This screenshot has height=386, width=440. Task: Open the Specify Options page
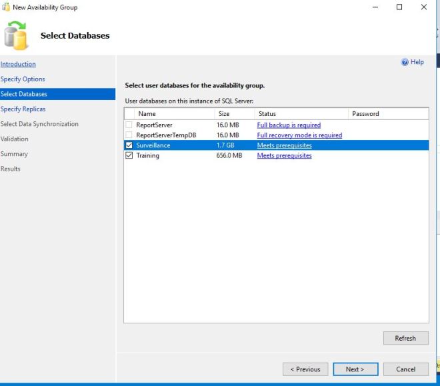[x=23, y=79]
